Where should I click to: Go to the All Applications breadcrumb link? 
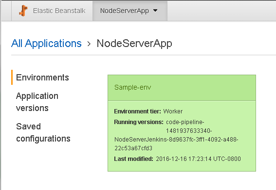click(x=46, y=43)
